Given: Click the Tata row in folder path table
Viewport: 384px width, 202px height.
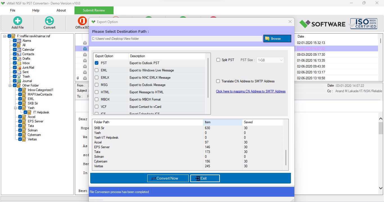Looking at the screenshot, I should tap(188, 152).
